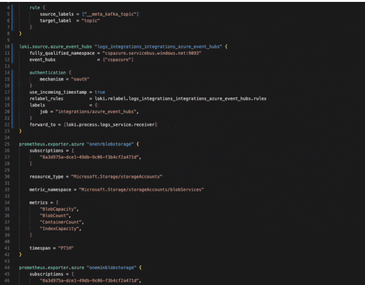Image resolution: width=365 pixels, height=285 pixels.
Task: Click subscription ID string on line 27
Action: tap(89, 157)
